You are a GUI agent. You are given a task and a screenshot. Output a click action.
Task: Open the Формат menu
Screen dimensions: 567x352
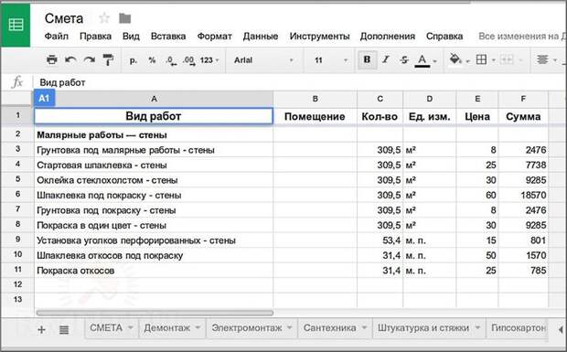(x=214, y=37)
